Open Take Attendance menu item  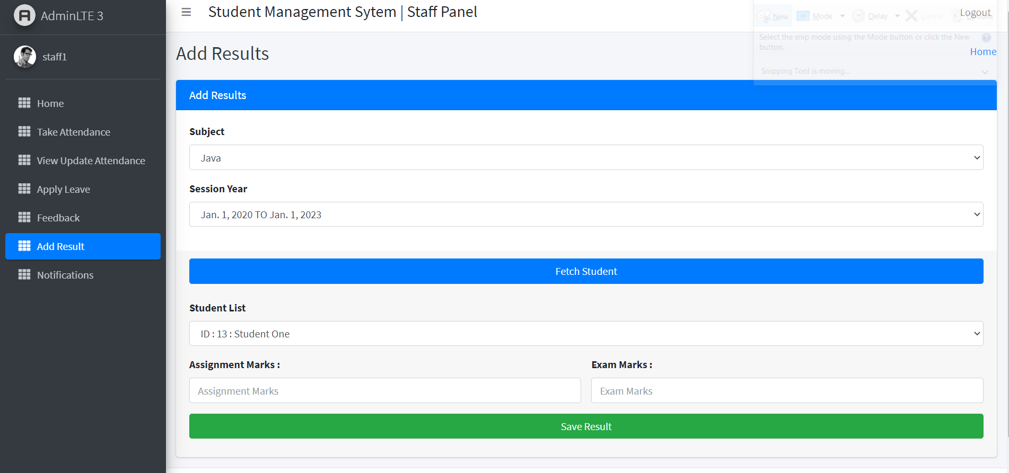74,132
